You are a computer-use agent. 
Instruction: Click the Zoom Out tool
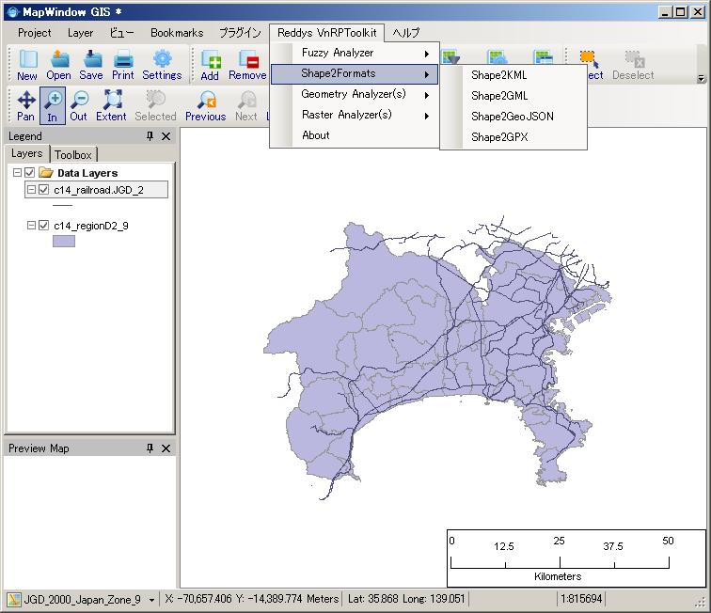[78, 104]
